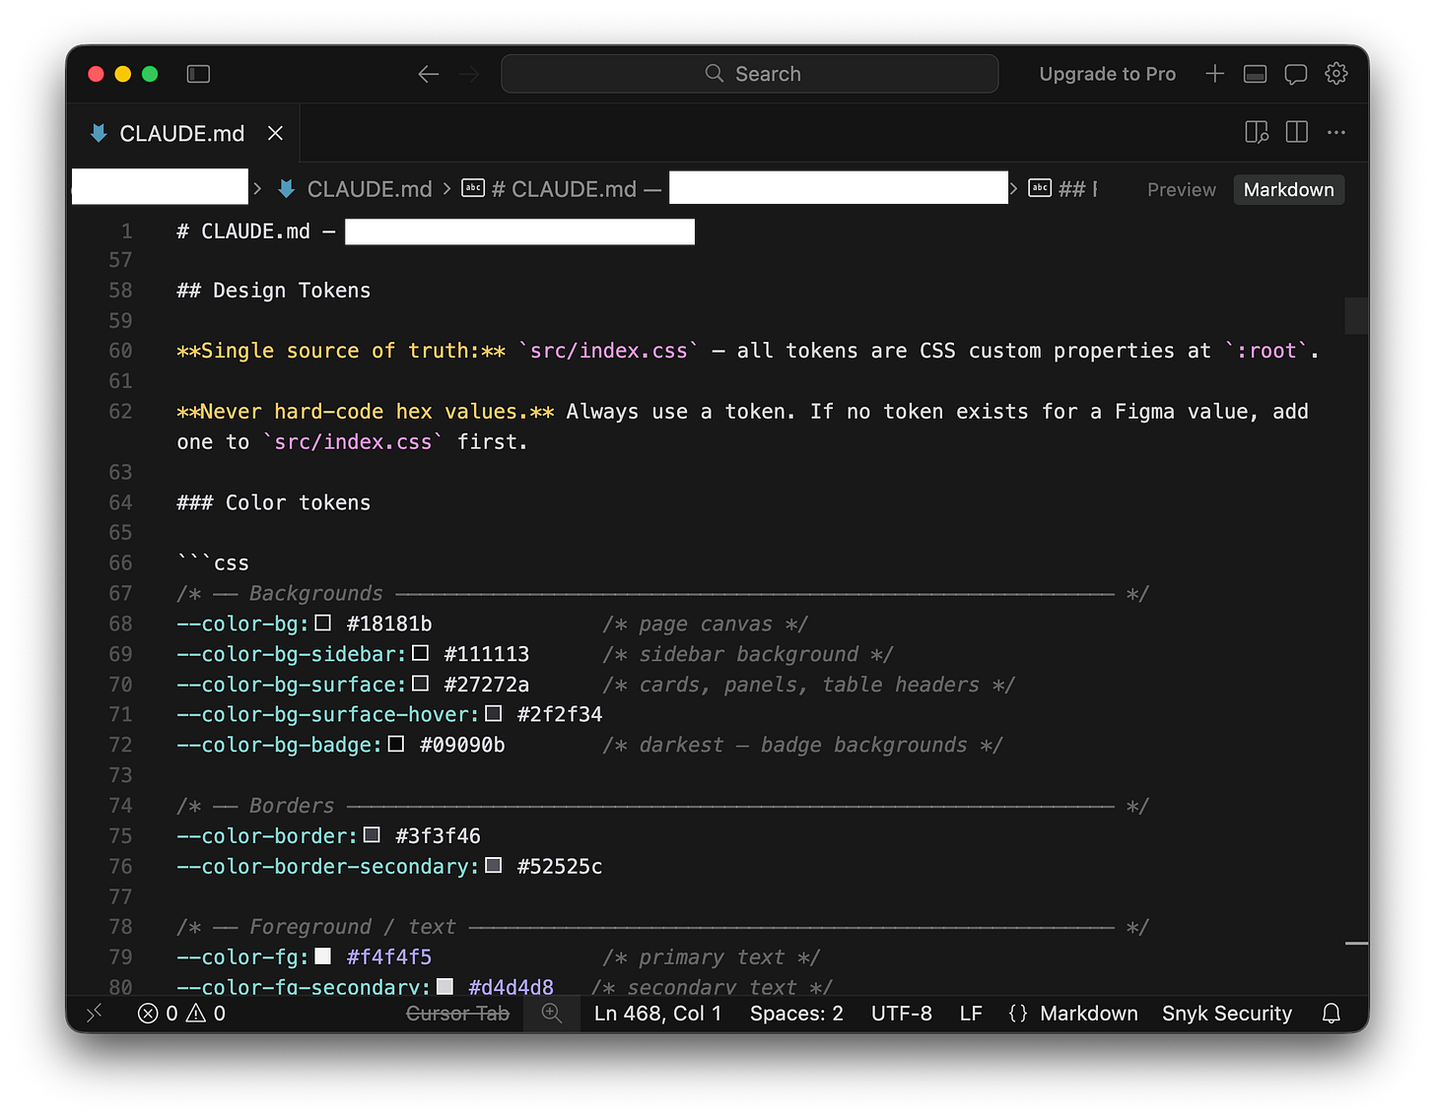Open notifications bell icon

pyautogui.click(x=1331, y=1013)
